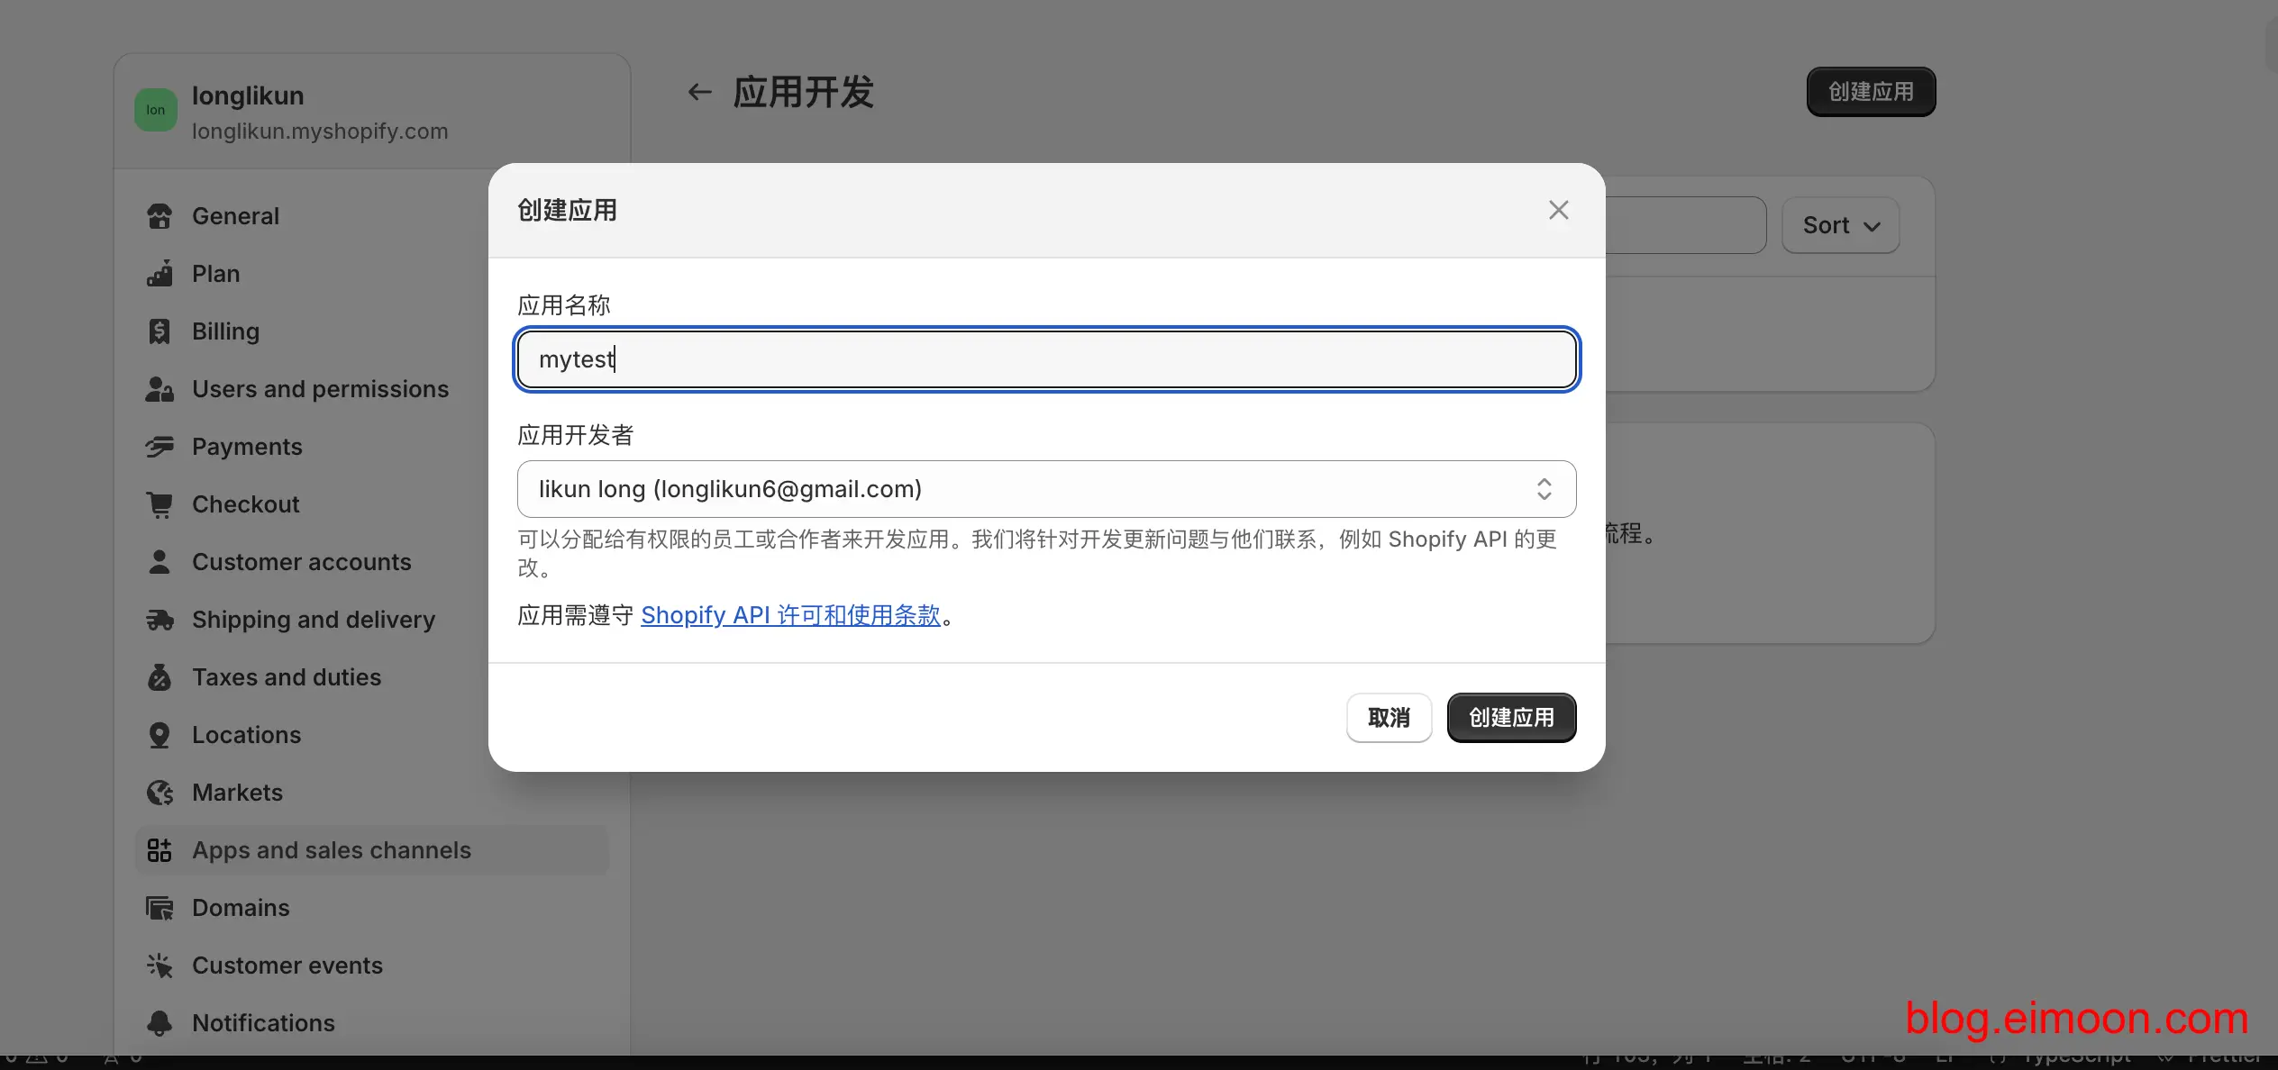Click the 创建应用 confirm button
The height and width of the screenshot is (1070, 2278).
pos(1510,717)
